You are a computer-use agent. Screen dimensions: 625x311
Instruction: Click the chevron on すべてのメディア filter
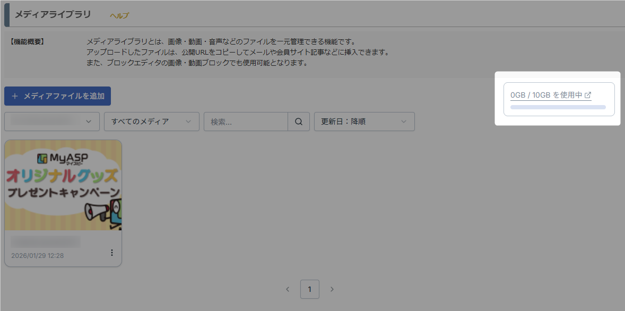tap(188, 121)
